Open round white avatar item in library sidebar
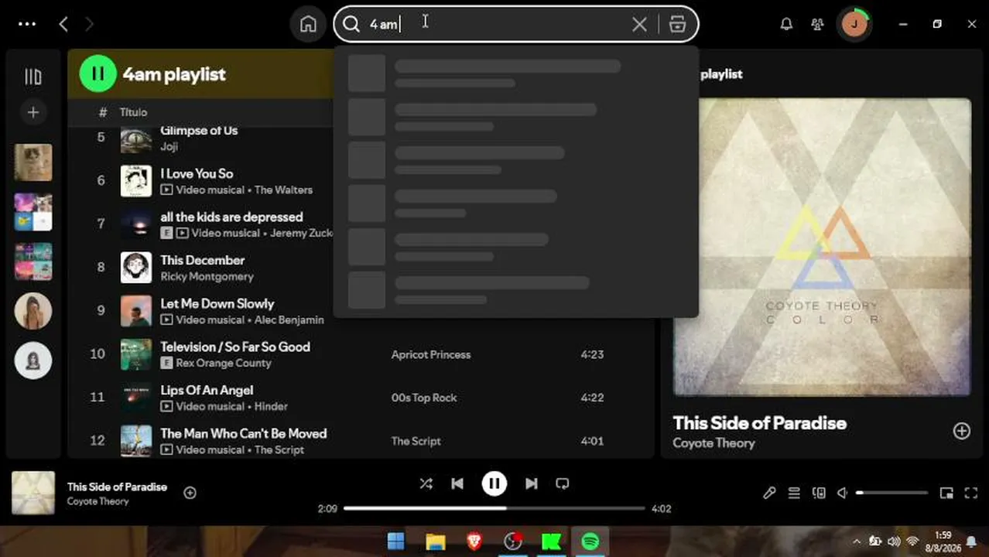 (33, 361)
